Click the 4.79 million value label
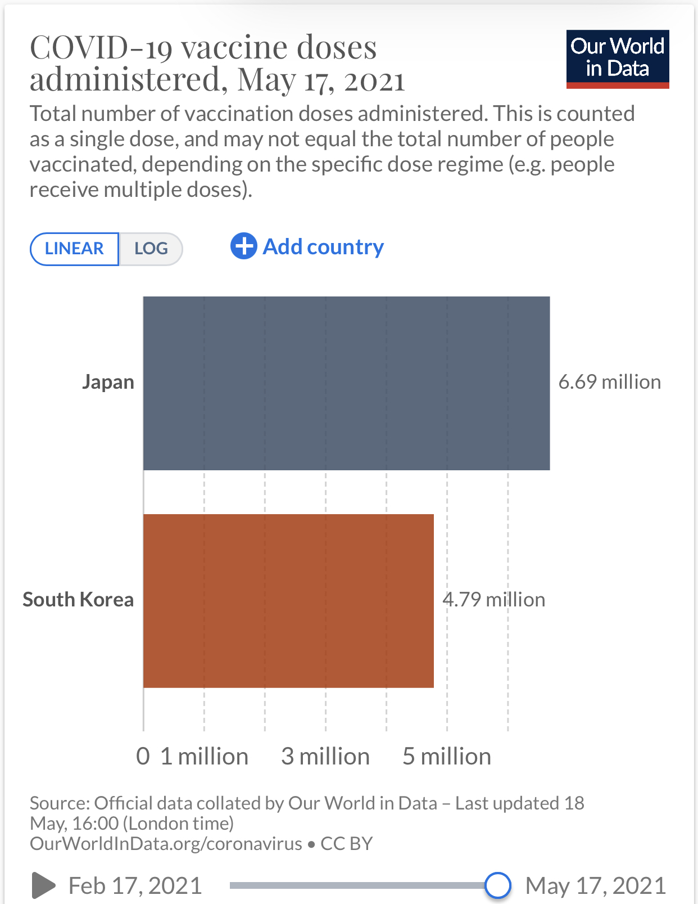Viewport: 698px width, 904px height. [493, 600]
